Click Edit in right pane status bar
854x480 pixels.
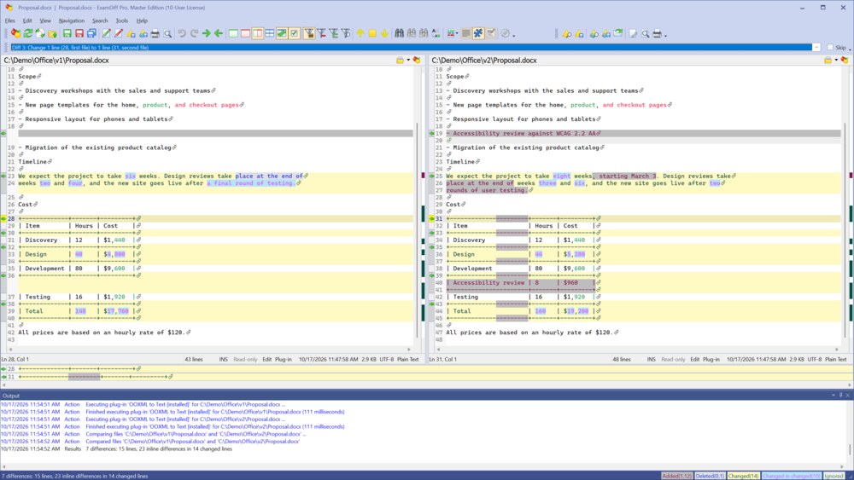(695, 359)
